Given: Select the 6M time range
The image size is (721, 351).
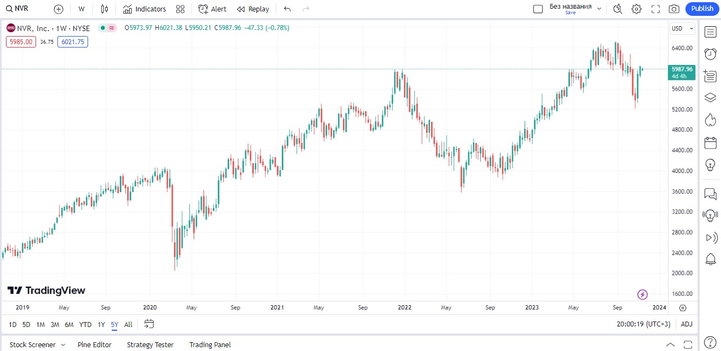Looking at the screenshot, I should point(69,324).
